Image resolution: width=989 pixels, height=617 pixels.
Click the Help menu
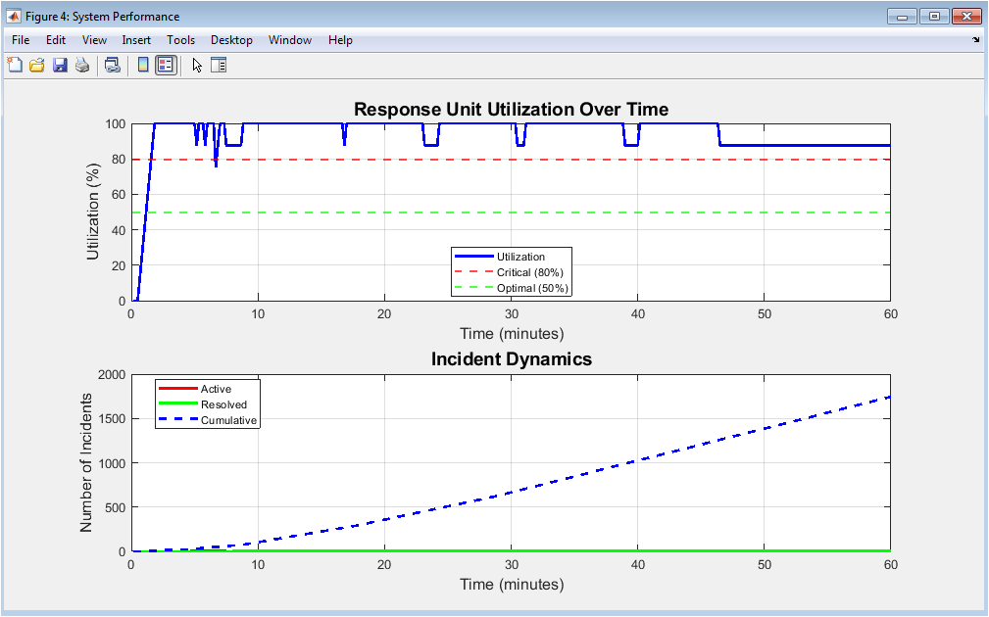click(340, 40)
